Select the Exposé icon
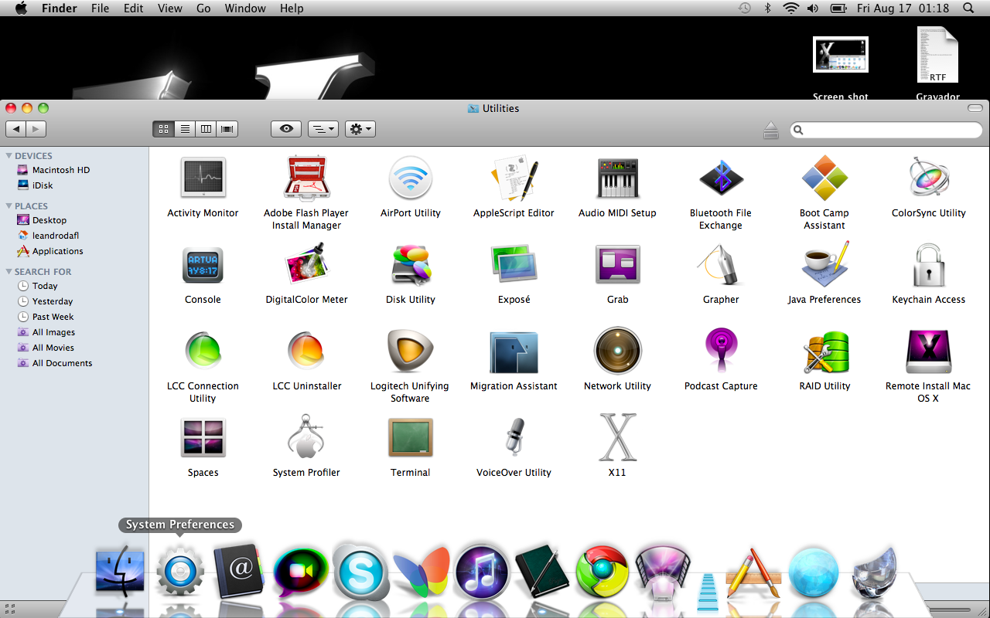The width and height of the screenshot is (990, 618). click(514, 265)
